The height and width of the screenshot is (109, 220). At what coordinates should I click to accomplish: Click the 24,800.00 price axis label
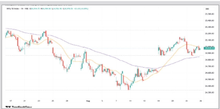(x=210, y=60)
